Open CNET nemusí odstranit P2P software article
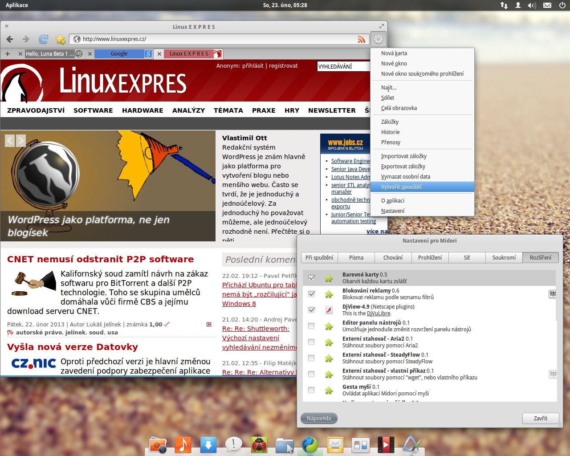Viewport: 570px width, 456px height. (100, 259)
